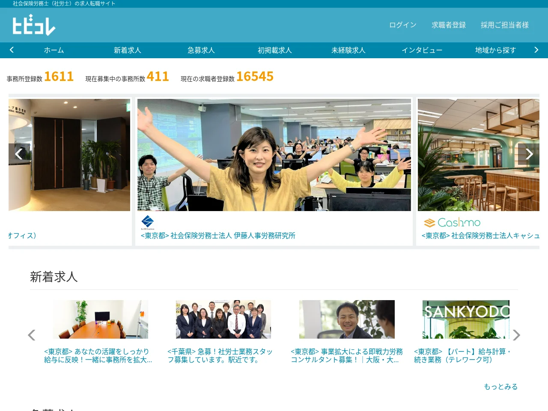Click the smiling man job thumbnail
The width and height of the screenshot is (548, 411).
pyautogui.click(x=347, y=319)
